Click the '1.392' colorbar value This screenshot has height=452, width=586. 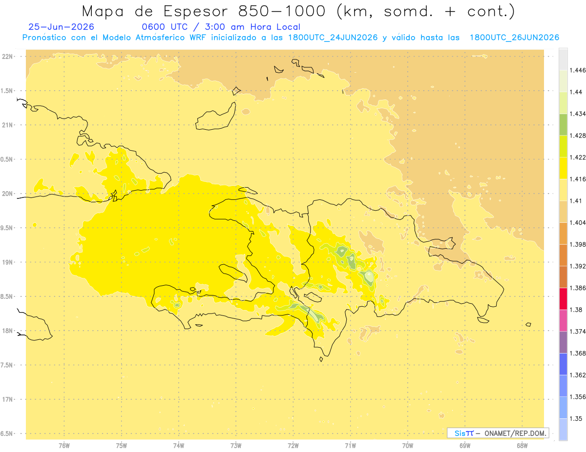(x=577, y=266)
